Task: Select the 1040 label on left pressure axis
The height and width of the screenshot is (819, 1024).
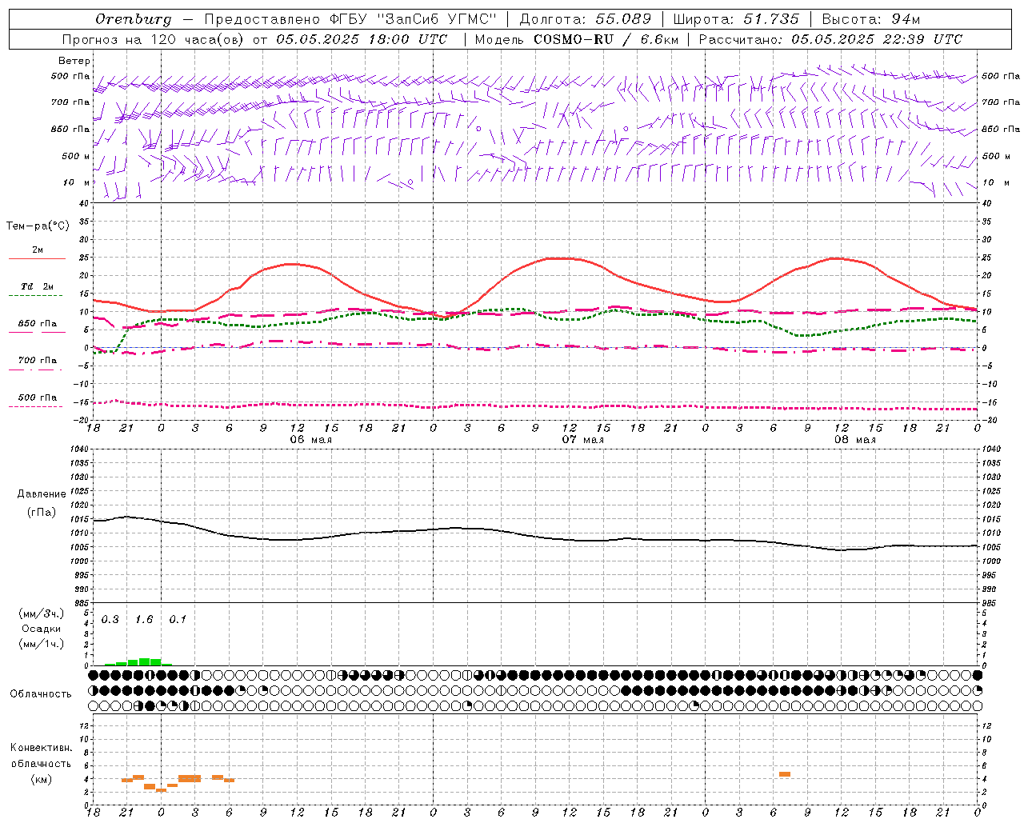Action: pyautogui.click(x=79, y=449)
